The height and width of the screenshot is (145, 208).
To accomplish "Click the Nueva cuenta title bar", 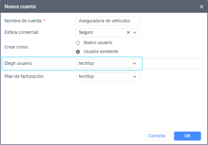I will pos(96,6).
